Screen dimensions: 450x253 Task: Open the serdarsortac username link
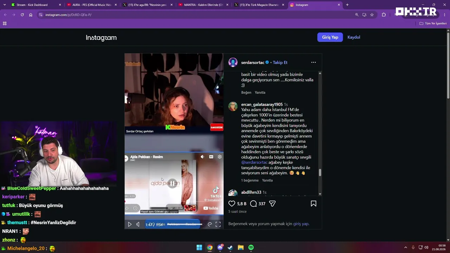click(253, 62)
